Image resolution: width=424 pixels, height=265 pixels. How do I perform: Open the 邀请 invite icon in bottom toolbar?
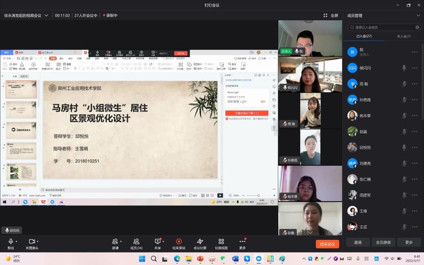tap(115, 241)
